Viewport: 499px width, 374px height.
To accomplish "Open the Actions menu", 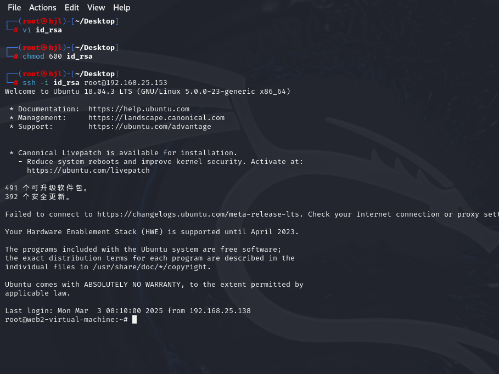I will pos(42,7).
